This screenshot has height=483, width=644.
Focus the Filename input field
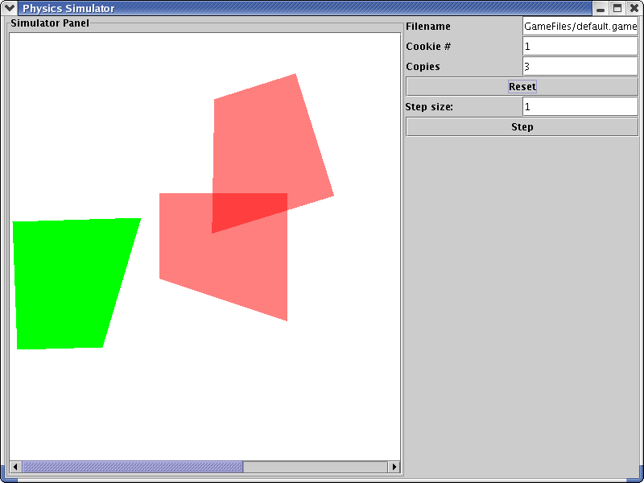click(x=580, y=27)
